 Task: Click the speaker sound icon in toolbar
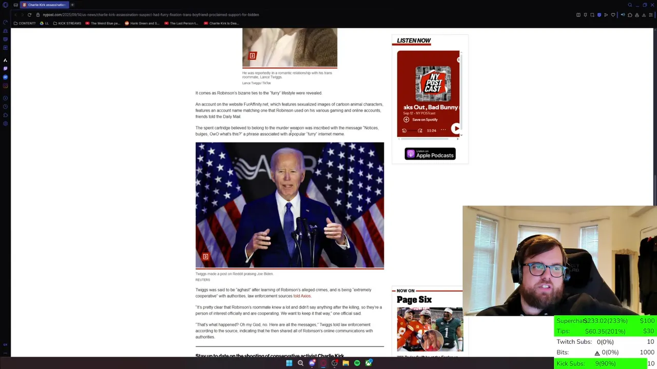623,15
